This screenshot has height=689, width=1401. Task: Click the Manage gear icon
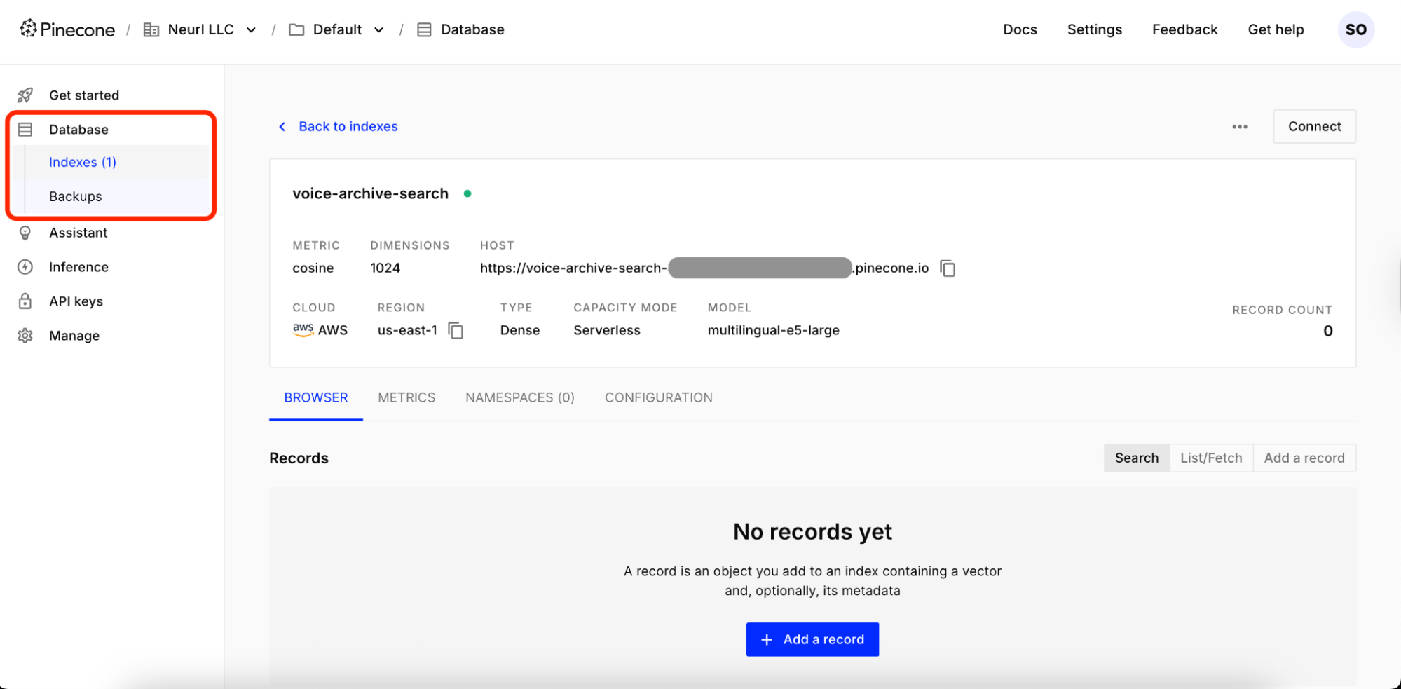pyautogui.click(x=25, y=336)
